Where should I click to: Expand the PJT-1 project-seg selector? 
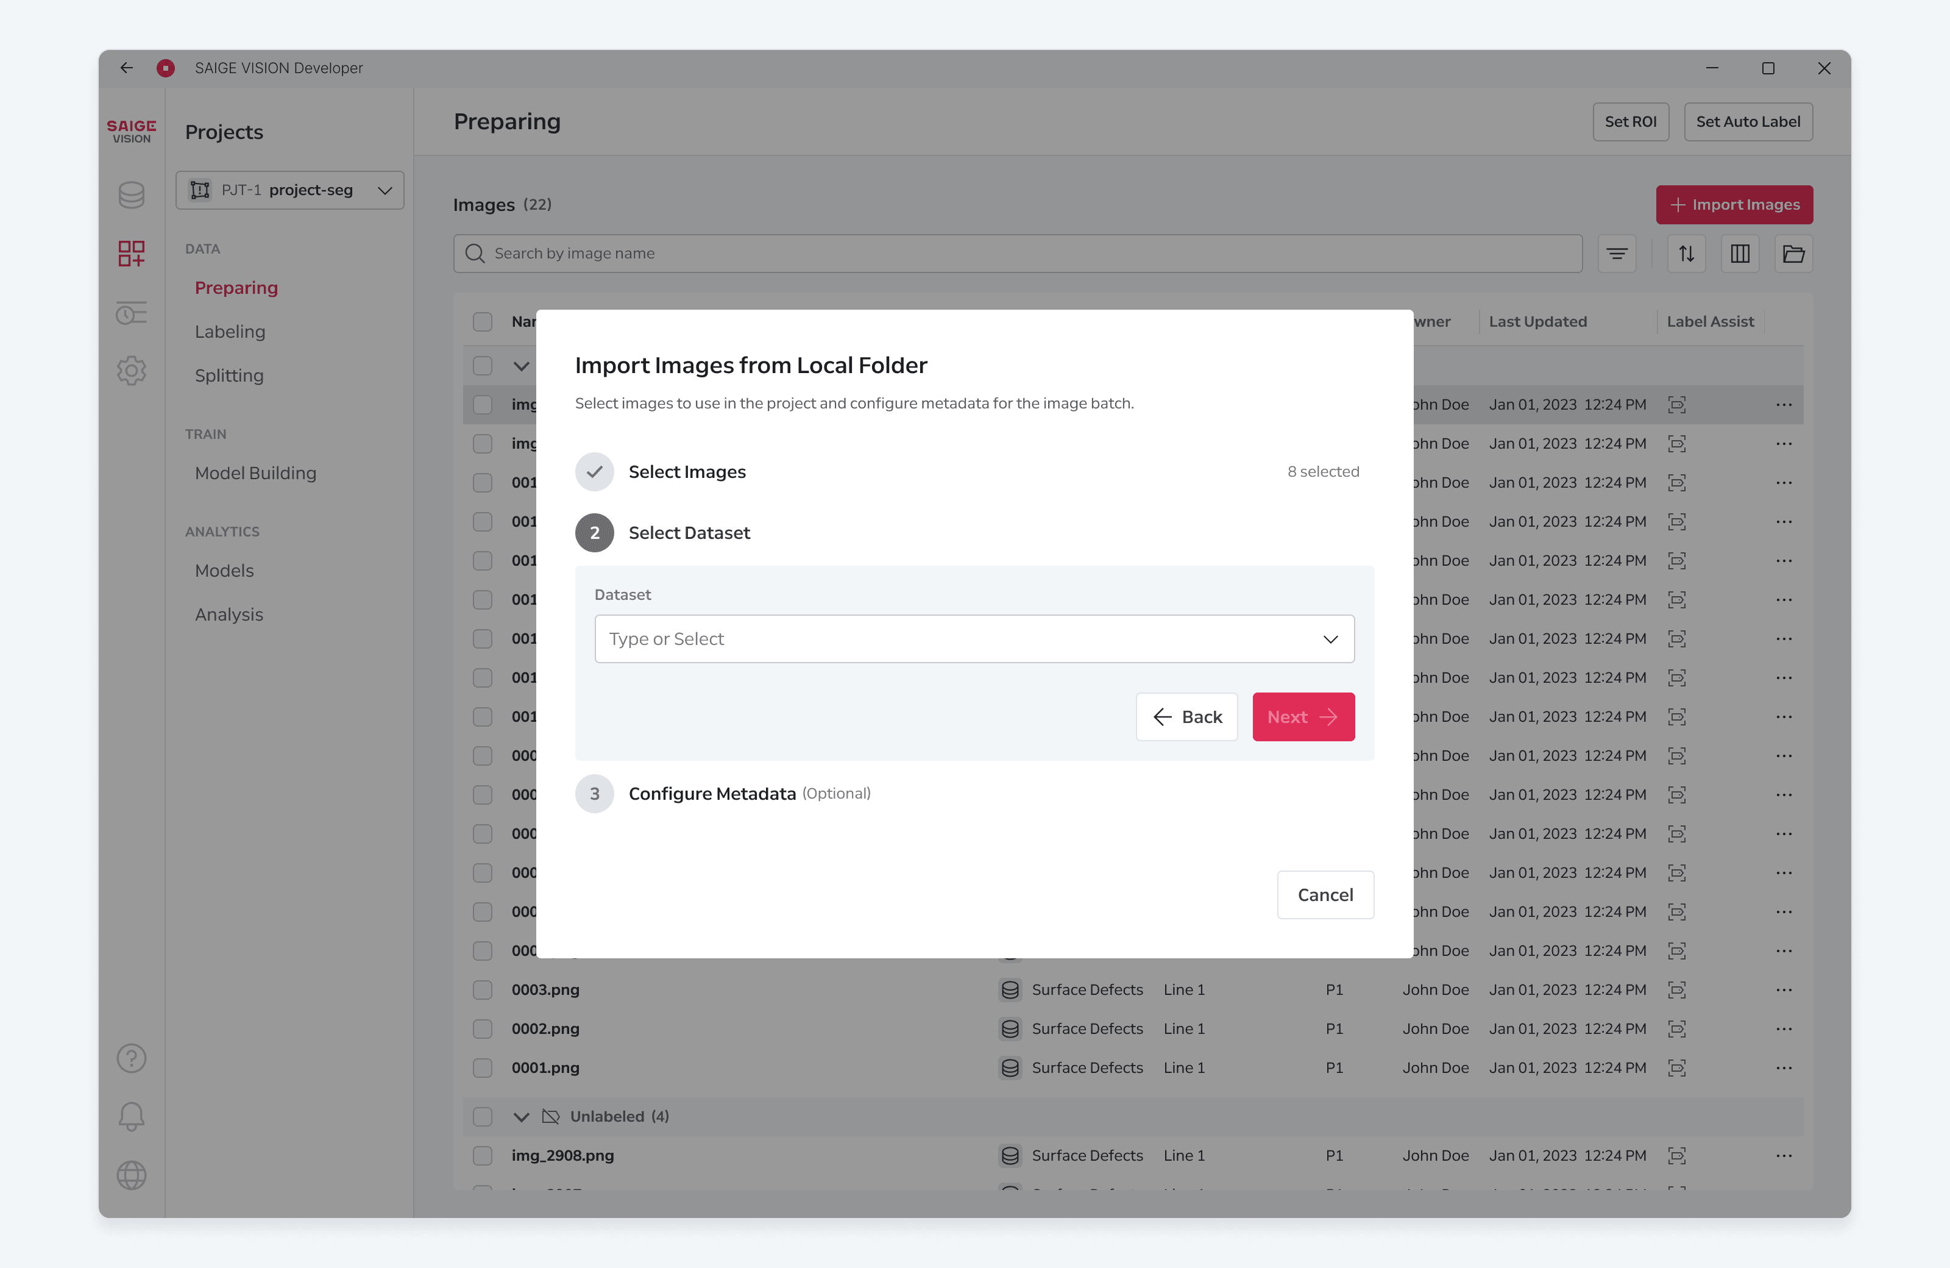[x=290, y=190]
